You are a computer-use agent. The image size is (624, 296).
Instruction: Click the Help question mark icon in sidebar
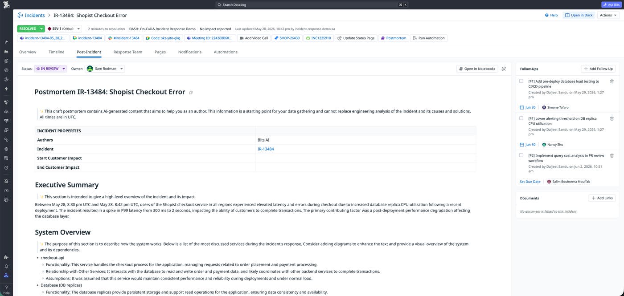(6, 288)
